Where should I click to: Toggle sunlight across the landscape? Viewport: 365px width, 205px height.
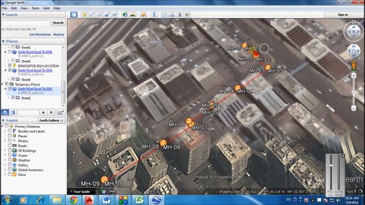coord(133,15)
